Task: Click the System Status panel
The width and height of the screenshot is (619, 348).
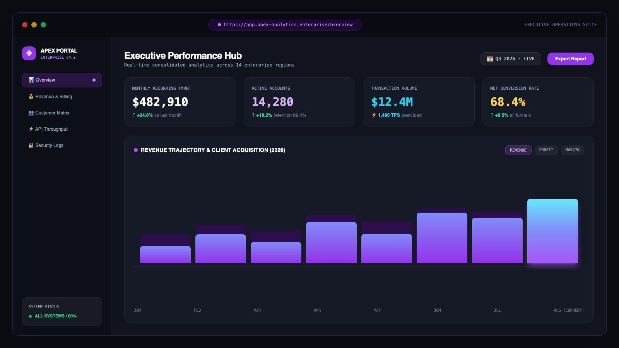Action: (62, 312)
